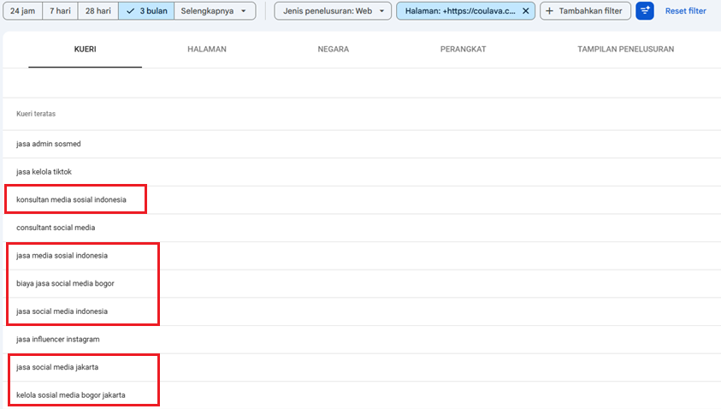Click Tambahkan filter button
Image resolution: width=721 pixels, height=409 pixels.
(585, 10)
